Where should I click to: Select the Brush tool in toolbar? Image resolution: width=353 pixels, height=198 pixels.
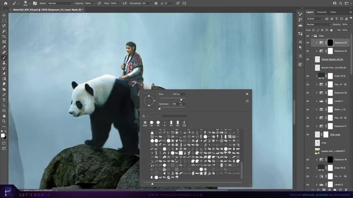point(4,58)
